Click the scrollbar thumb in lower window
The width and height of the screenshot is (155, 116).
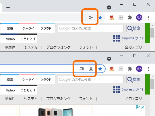[x=152, y=84]
